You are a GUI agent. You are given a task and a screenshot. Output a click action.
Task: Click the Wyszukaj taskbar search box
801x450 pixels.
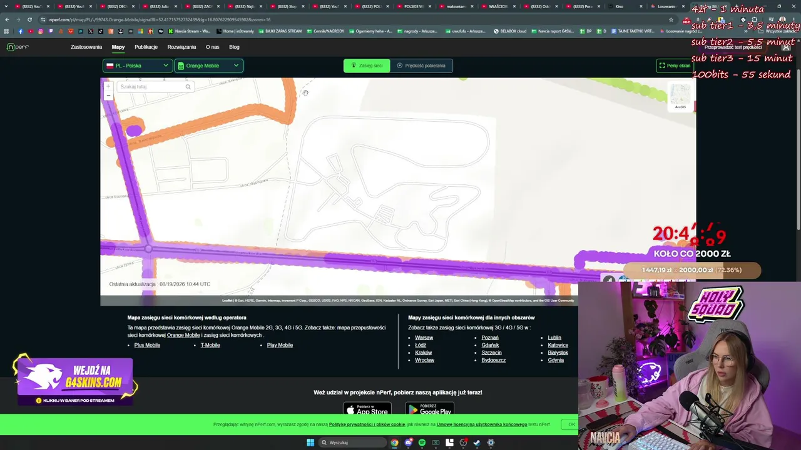pyautogui.click(x=352, y=442)
